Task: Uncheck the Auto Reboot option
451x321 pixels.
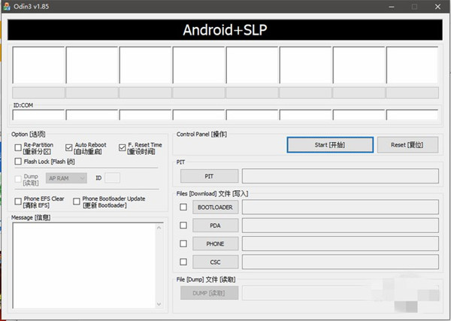Action: click(x=68, y=147)
